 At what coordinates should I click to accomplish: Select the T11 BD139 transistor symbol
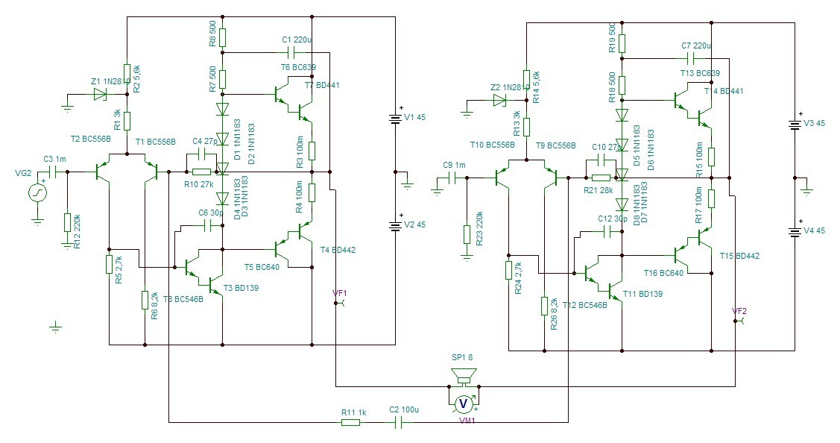click(x=615, y=290)
